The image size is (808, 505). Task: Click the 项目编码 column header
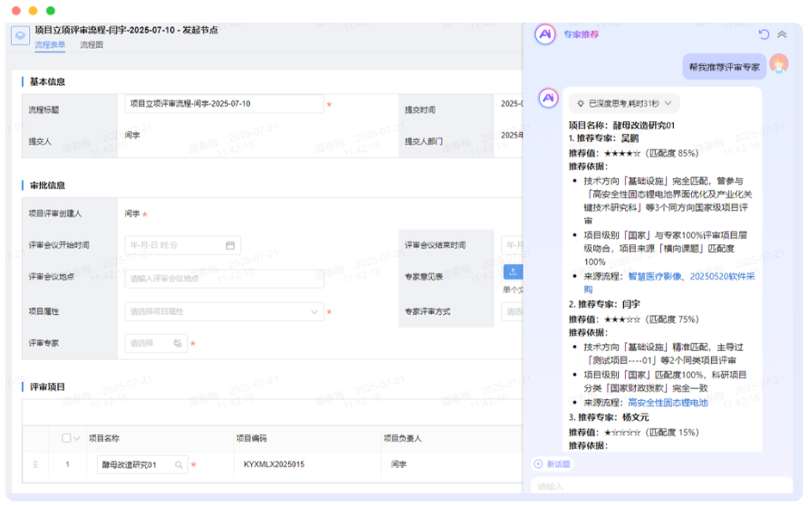252,438
